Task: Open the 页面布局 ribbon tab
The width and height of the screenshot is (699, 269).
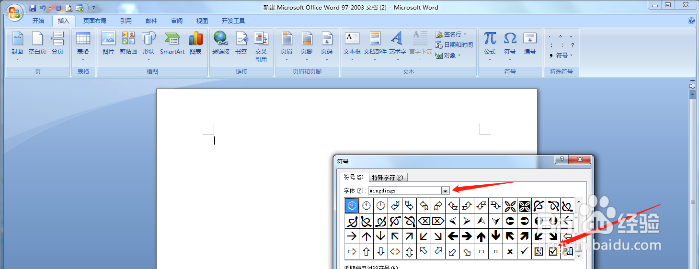Action: (95, 21)
